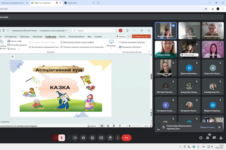Switch to the Казка Ріпка browser tab
Viewport: 226px width, 150px height.
tap(79, 3)
